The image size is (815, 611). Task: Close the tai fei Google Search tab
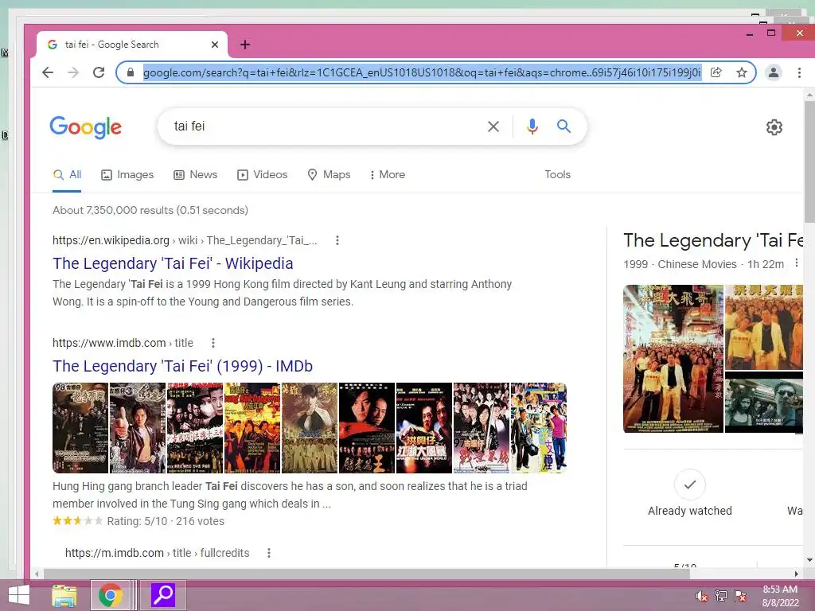(x=215, y=45)
